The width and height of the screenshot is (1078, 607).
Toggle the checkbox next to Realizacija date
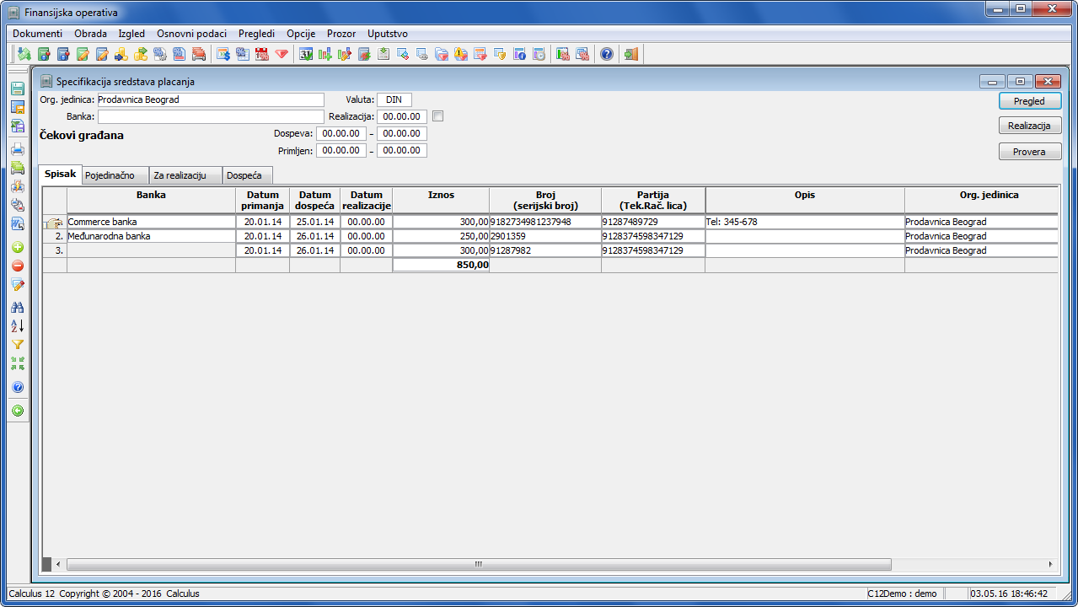click(x=437, y=116)
